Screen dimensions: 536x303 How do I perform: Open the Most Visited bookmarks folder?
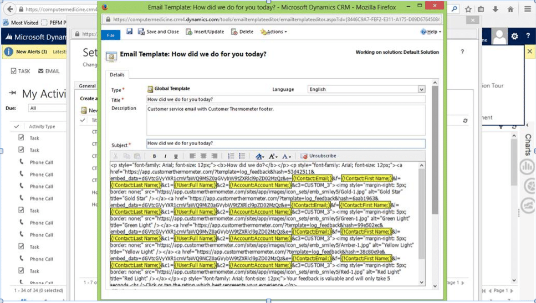[x=21, y=23]
